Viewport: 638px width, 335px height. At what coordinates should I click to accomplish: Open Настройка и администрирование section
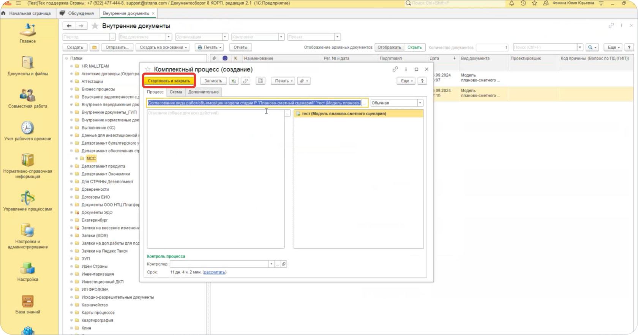coord(28,236)
